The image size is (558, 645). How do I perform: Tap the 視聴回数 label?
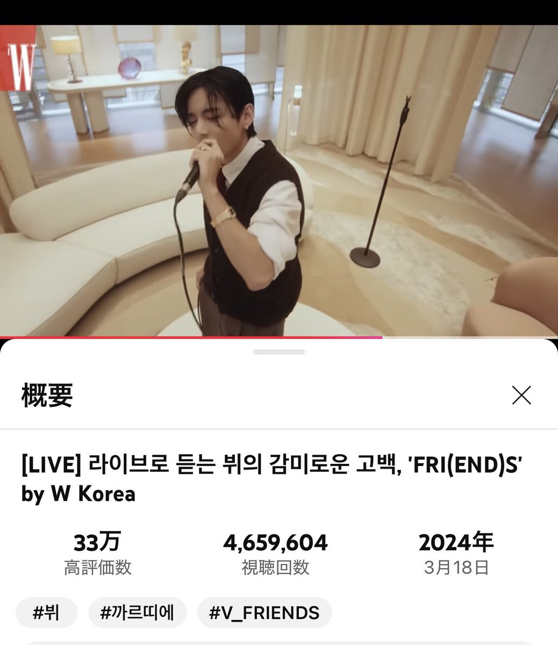(275, 568)
